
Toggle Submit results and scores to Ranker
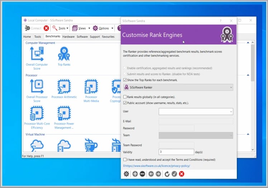tap(125, 74)
